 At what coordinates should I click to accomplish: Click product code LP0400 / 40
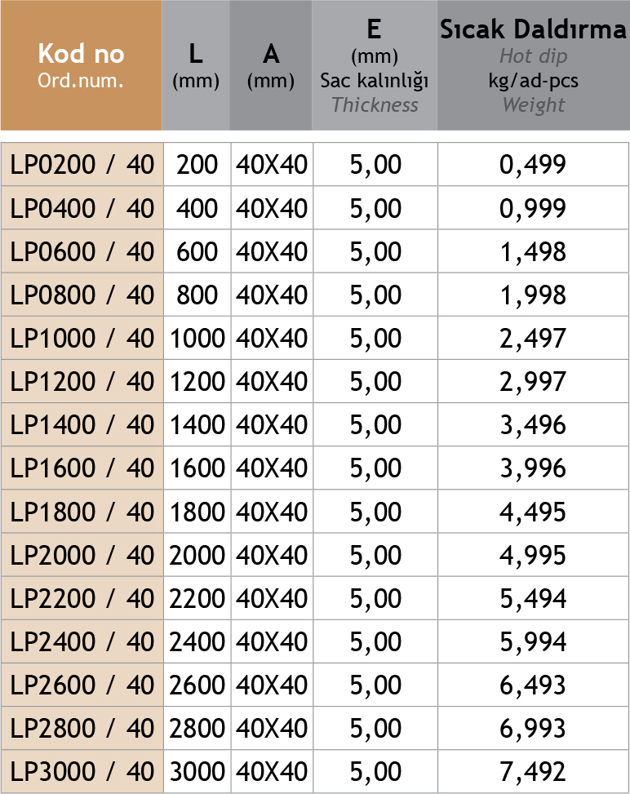[82, 208]
